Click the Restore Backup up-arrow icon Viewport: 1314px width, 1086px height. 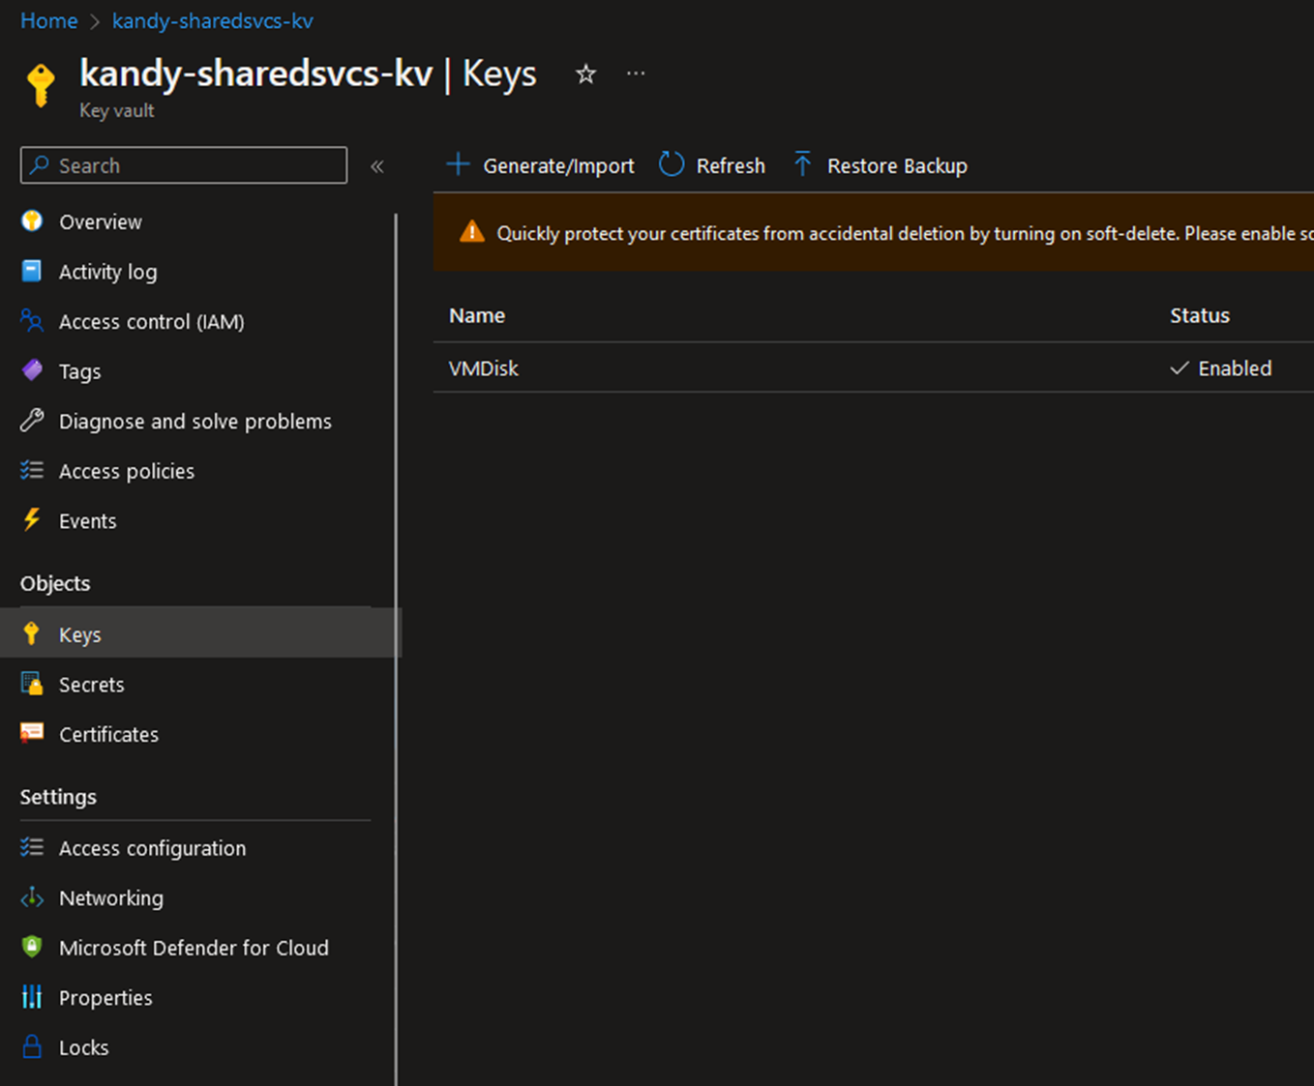[802, 164]
